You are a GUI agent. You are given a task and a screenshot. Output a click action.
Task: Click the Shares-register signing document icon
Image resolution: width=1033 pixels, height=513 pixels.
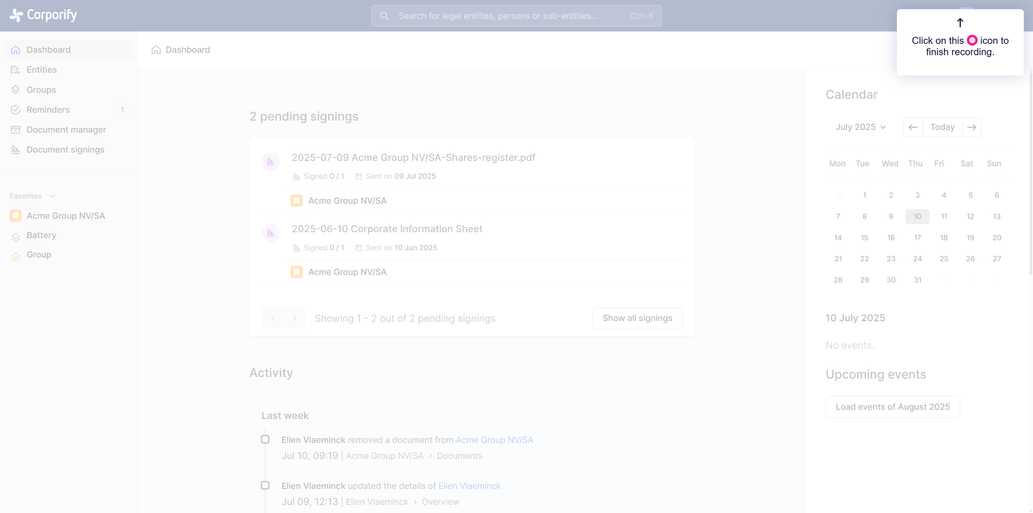point(270,162)
